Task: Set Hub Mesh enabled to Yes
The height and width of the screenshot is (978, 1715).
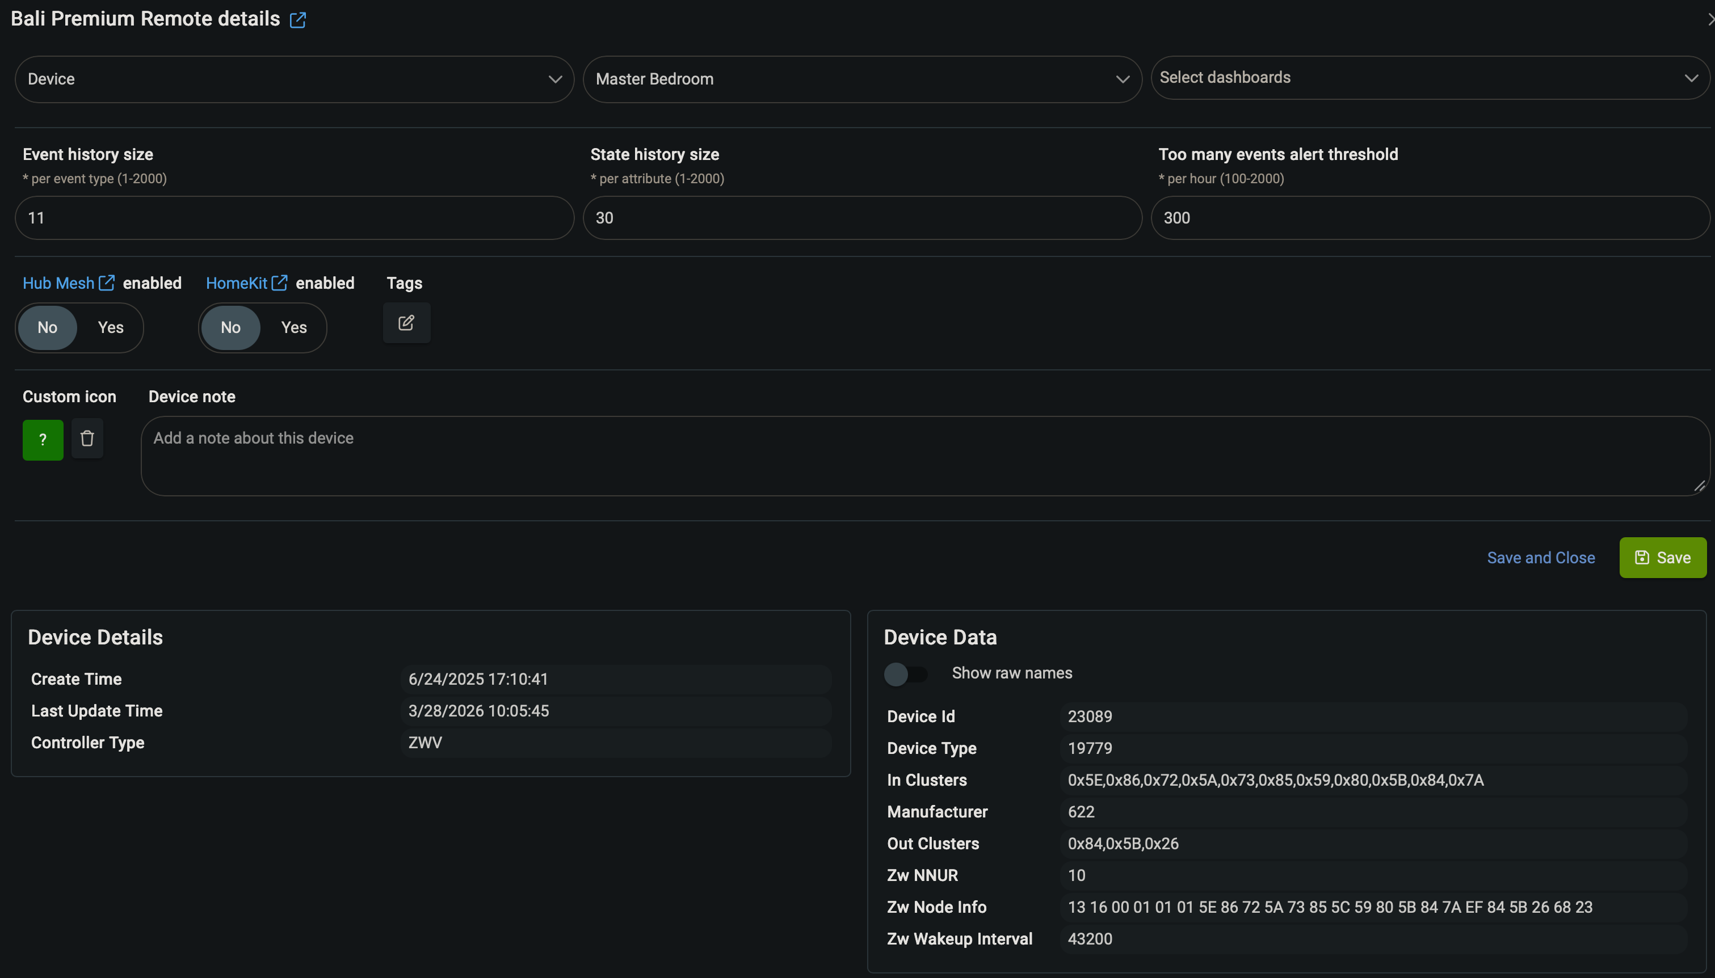Action: click(x=111, y=328)
